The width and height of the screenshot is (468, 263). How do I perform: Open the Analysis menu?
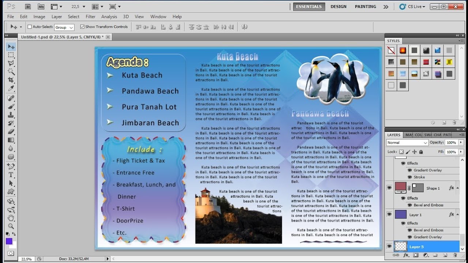[x=109, y=16]
